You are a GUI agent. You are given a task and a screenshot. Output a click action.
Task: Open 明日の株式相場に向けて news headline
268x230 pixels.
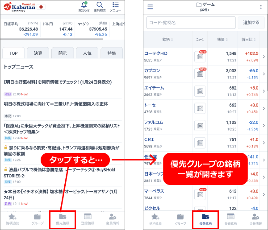point(56,104)
